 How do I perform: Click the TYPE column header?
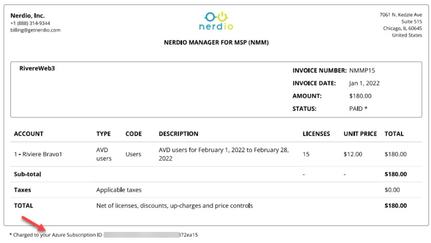click(x=103, y=134)
